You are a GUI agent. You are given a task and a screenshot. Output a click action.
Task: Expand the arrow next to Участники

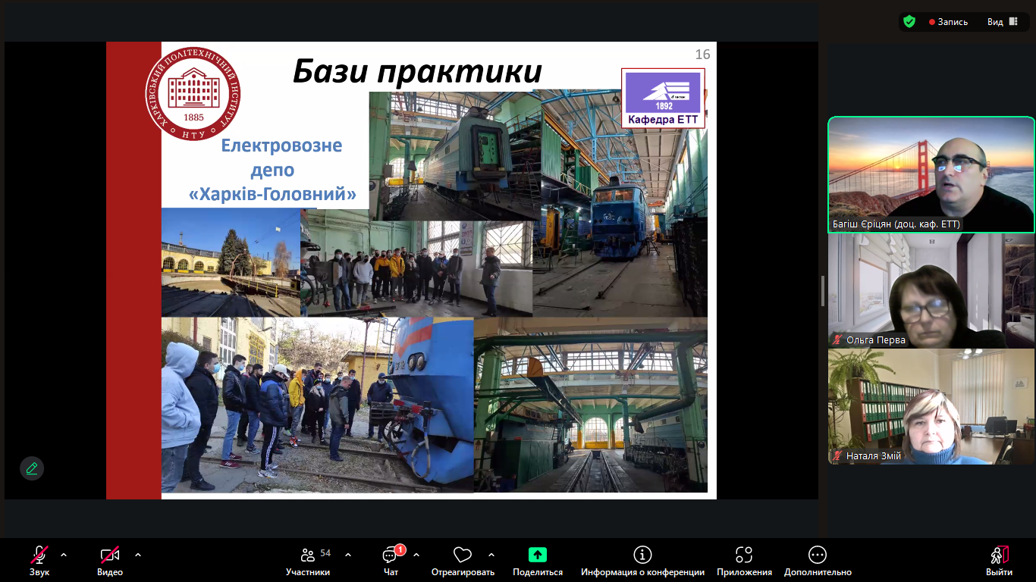tap(348, 555)
